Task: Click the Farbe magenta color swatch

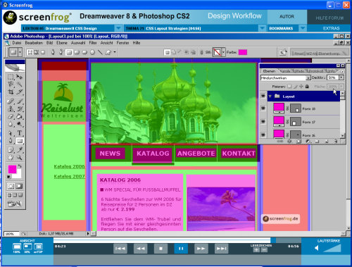Action: tap(243, 52)
